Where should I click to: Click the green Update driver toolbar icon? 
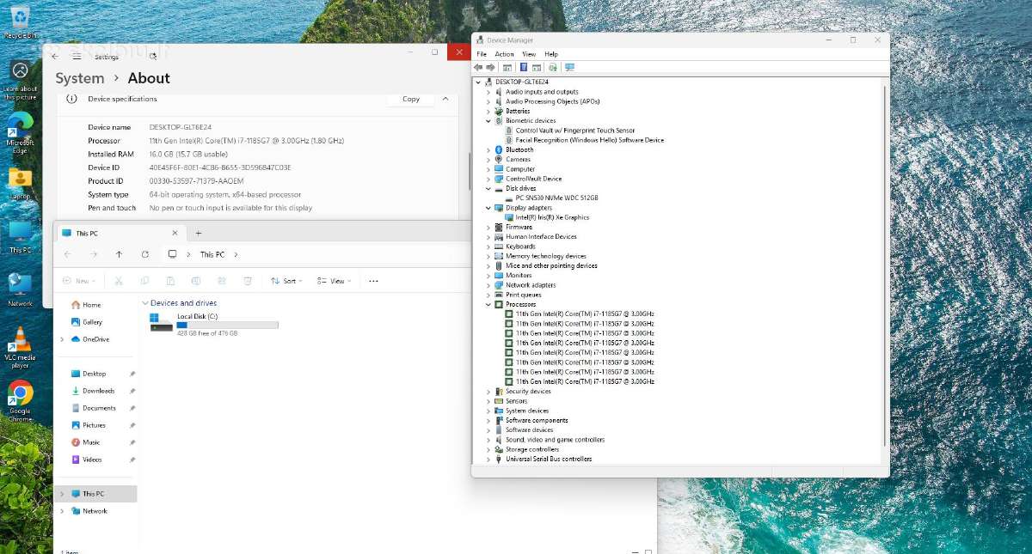click(552, 67)
